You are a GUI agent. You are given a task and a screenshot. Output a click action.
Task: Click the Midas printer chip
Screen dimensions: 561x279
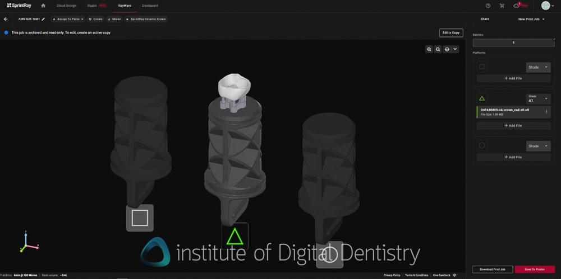(114, 19)
